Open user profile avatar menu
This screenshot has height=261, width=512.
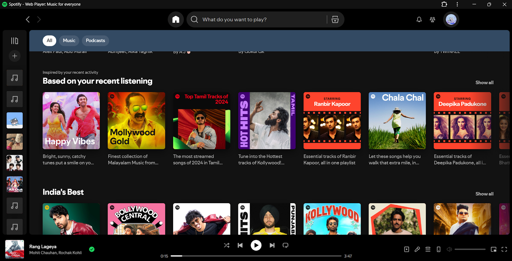pos(451,19)
